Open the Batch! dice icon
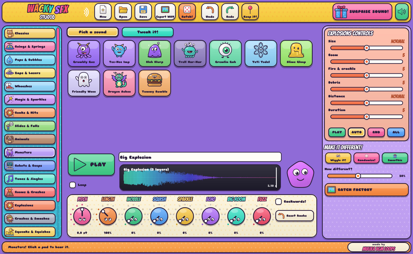Image resolution: width=413 pixels, height=254 pixels. 187,12
